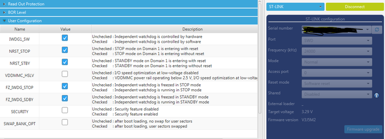Open the Reset mode dropdown
The image size is (385, 139).
point(336,84)
